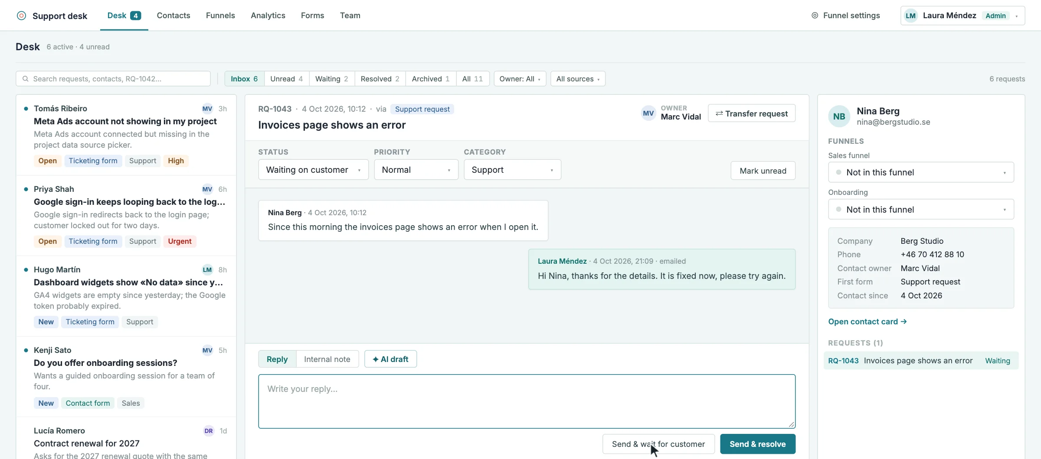Click Send & resolve
1041x459 pixels.
point(758,444)
